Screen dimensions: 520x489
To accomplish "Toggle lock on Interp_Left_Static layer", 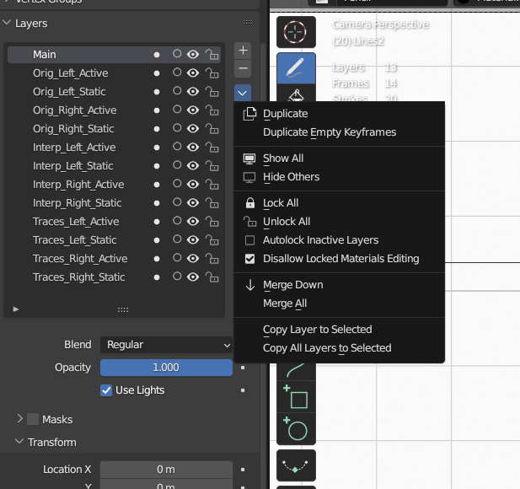I will pyautogui.click(x=212, y=165).
